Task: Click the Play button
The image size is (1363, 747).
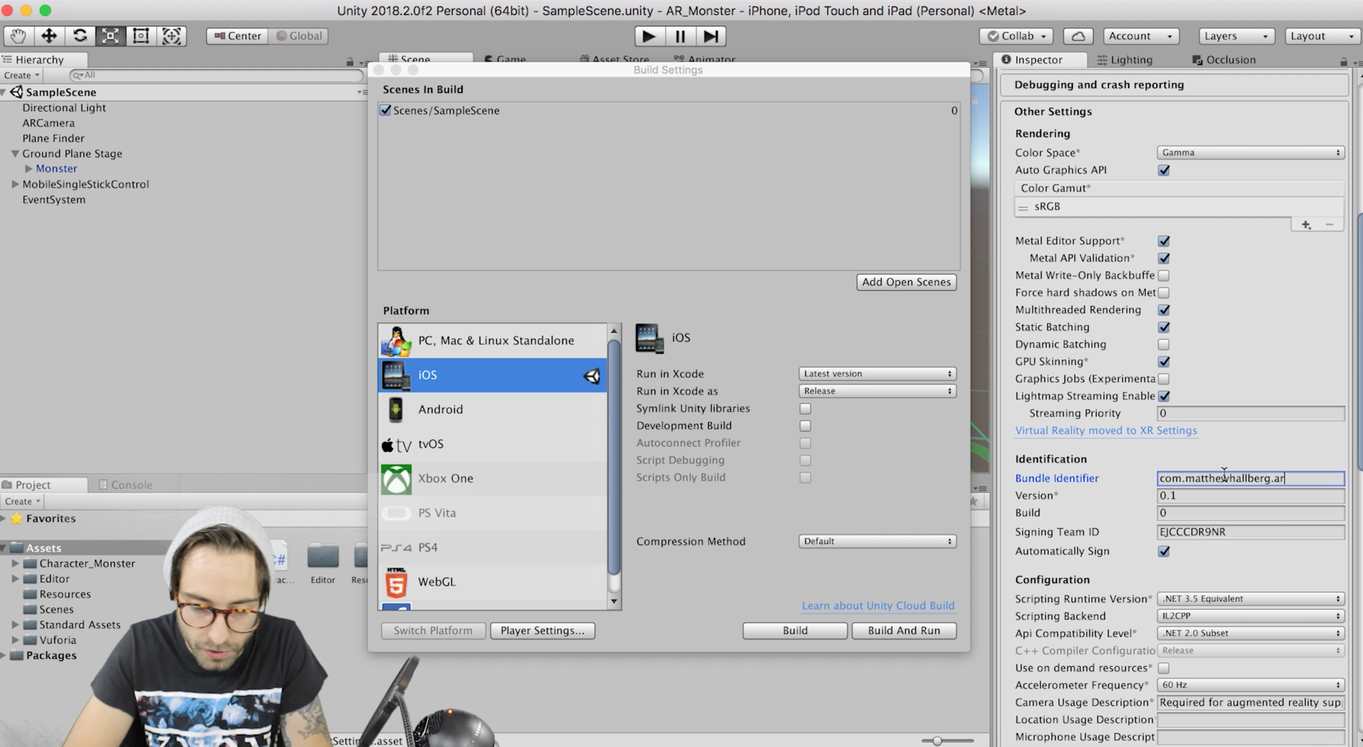Action: point(649,36)
